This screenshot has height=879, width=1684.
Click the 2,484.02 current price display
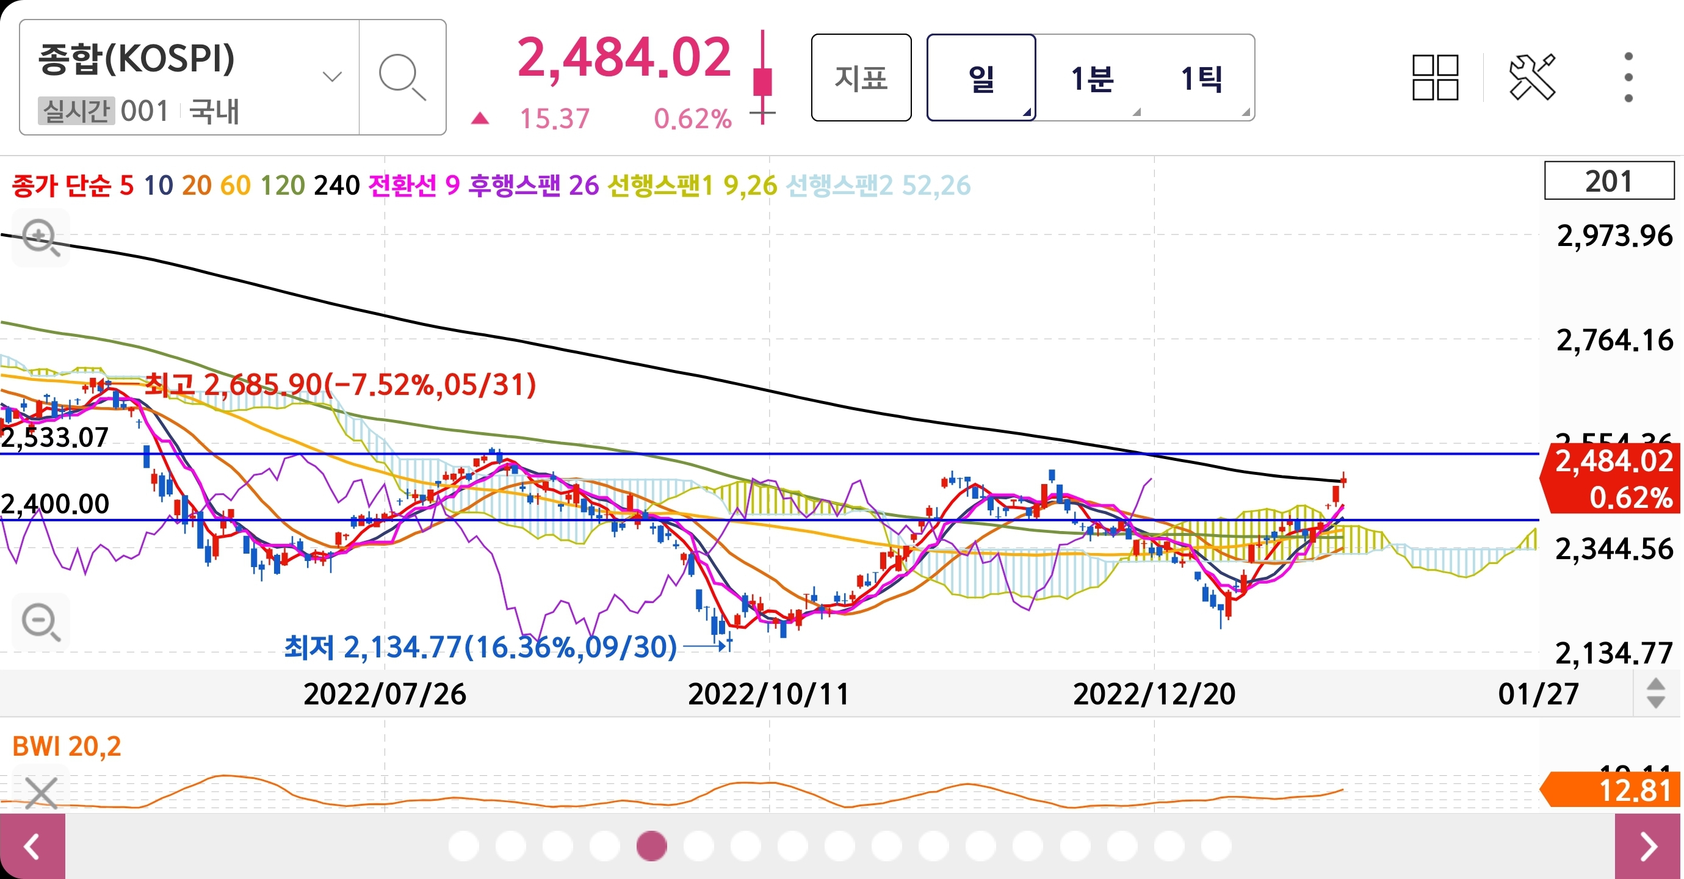pos(624,57)
